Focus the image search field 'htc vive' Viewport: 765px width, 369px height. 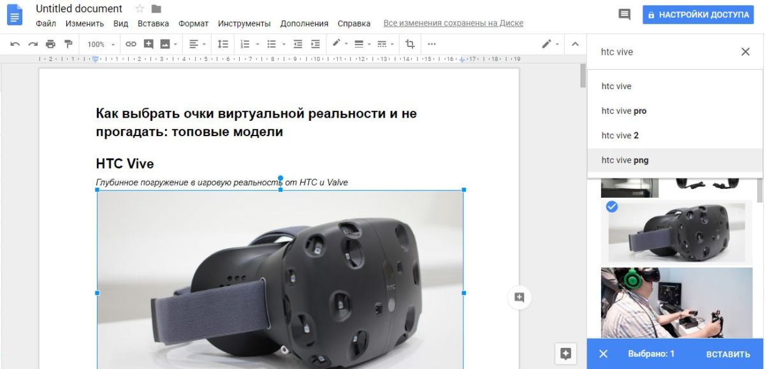[663, 52]
